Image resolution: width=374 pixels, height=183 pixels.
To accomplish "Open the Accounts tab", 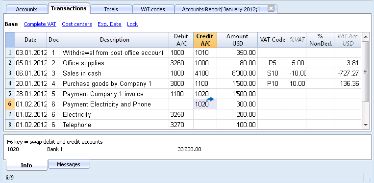I will tap(26, 9).
